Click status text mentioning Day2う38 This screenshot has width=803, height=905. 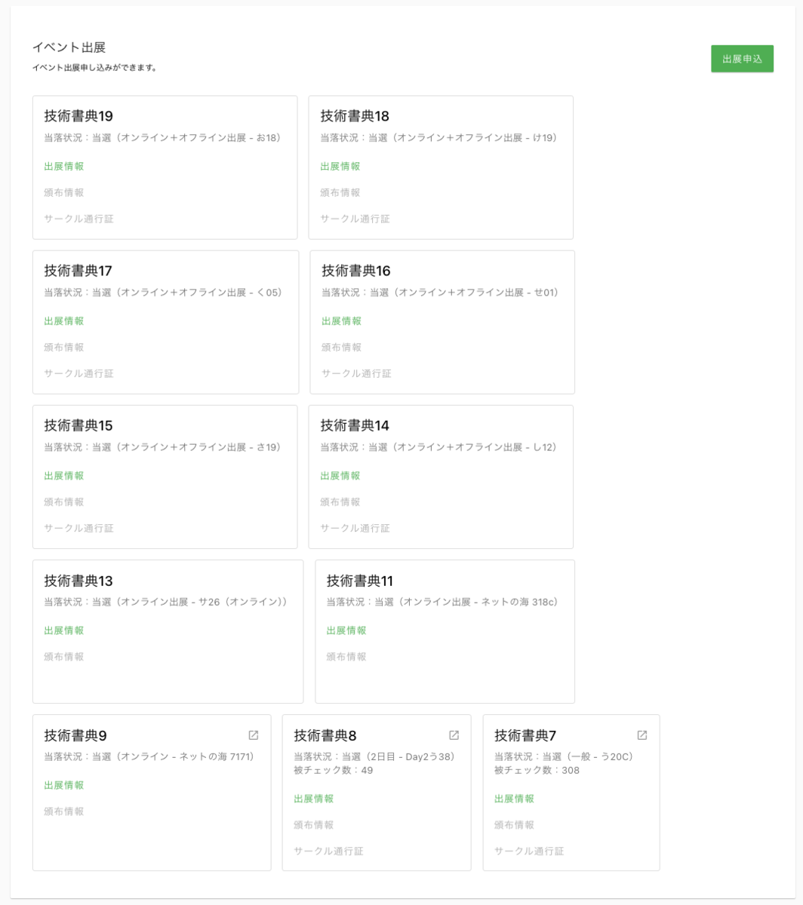[374, 756]
